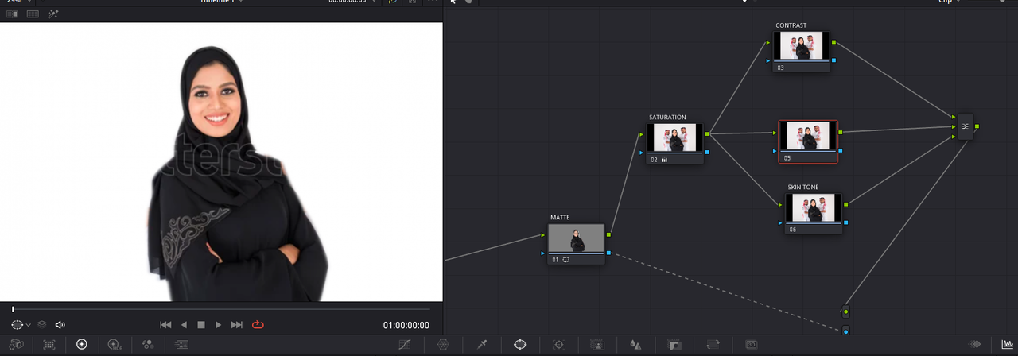This screenshot has height=356, width=1018.
Task: Open the Qualifier eyedropper palette
Action: (482, 344)
